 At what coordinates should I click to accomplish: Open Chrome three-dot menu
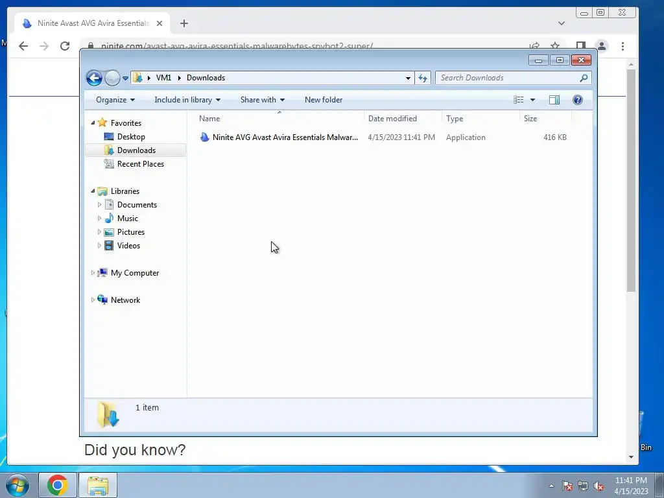(x=622, y=46)
